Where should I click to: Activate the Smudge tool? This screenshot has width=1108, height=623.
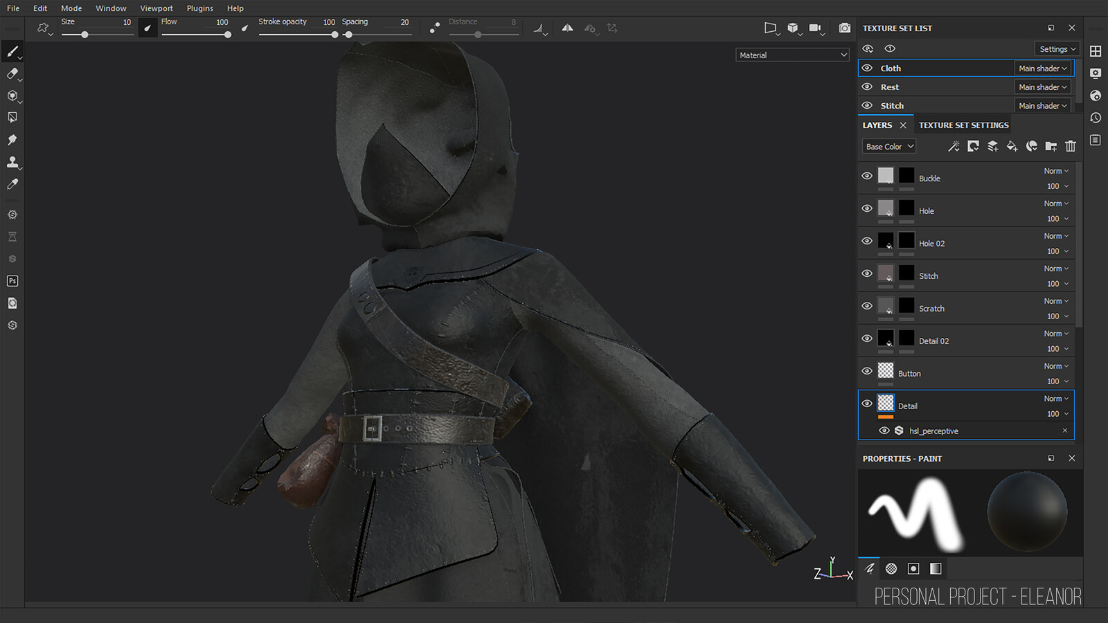[x=12, y=140]
